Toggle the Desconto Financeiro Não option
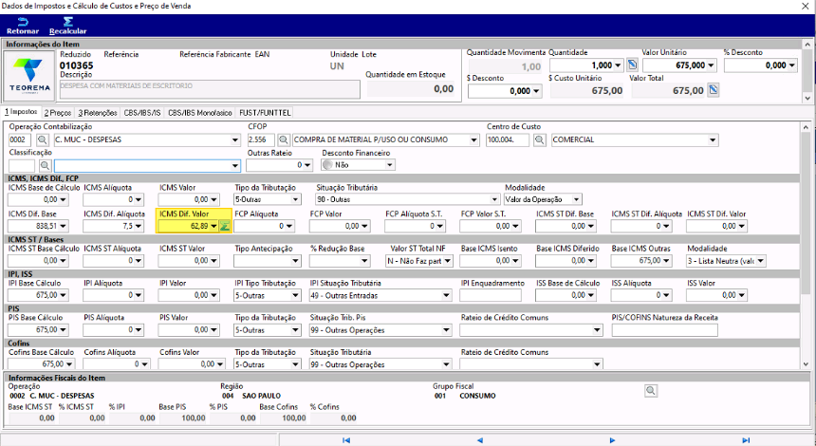816x446 pixels. pos(327,165)
